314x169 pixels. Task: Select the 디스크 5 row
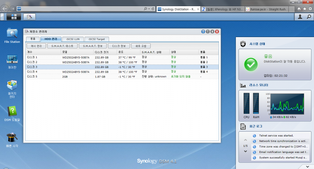pyautogui.click(x=122, y=77)
